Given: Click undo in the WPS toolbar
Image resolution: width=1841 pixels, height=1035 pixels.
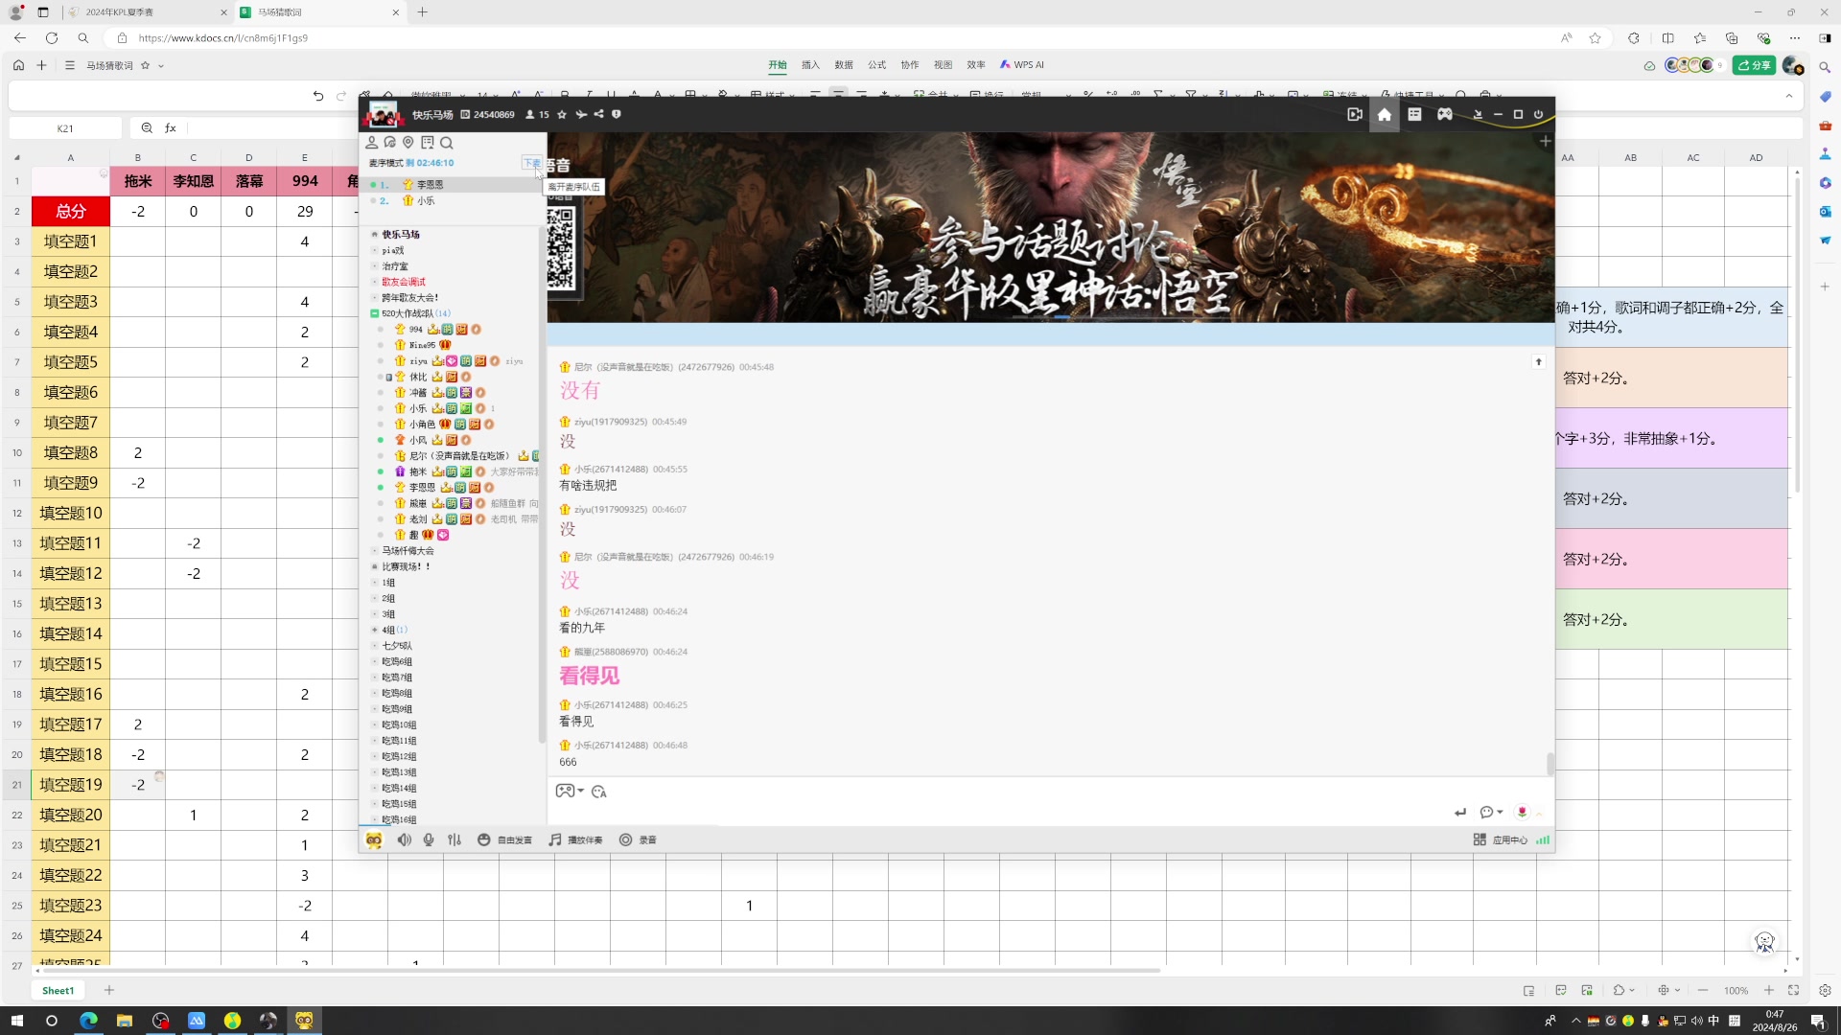Looking at the screenshot, I should [x=318, y=96].
